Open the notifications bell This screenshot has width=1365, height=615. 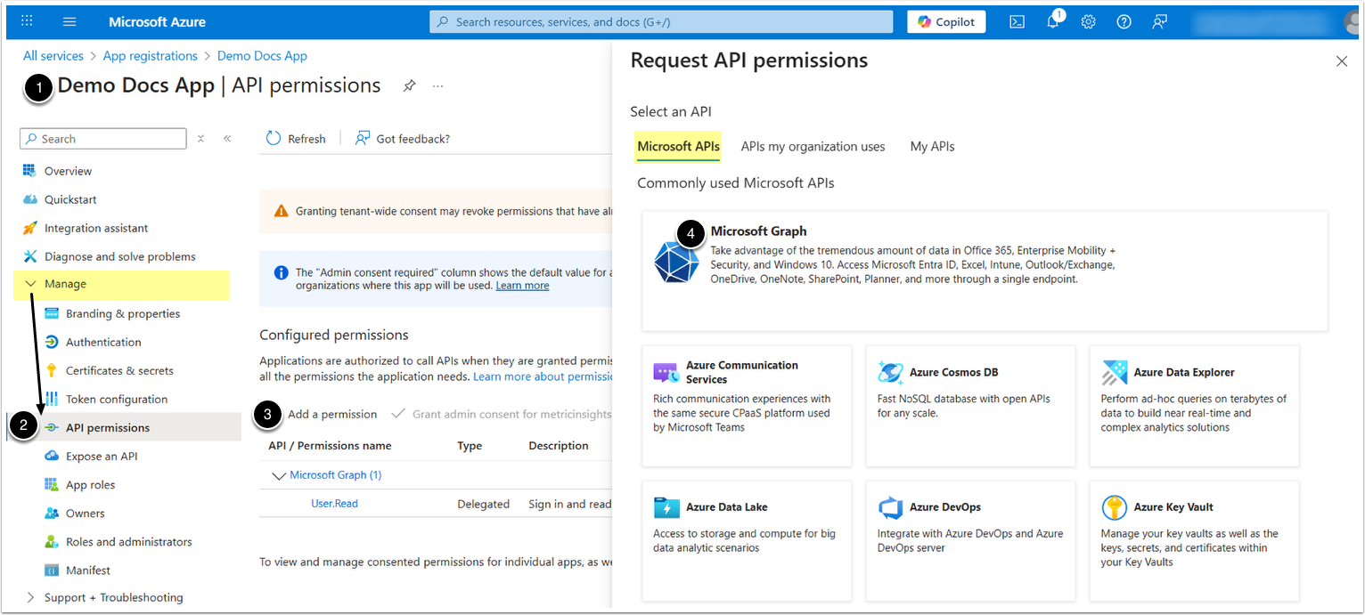point(1052,22)
